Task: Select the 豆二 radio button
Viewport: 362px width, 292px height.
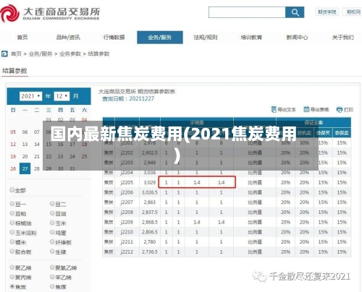Action: (x=52, y=204)
